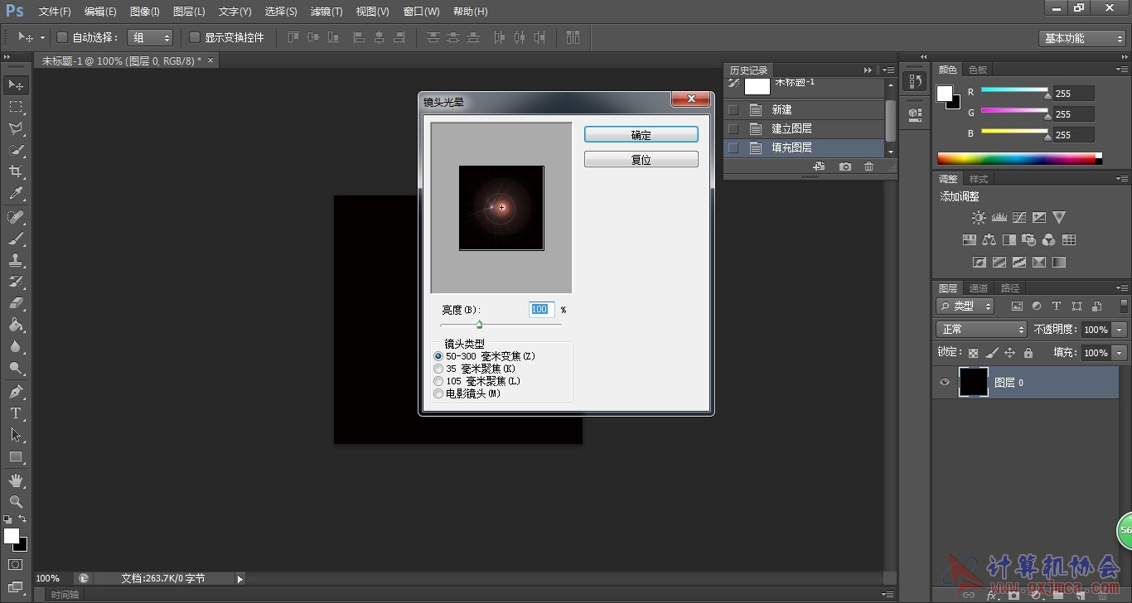Enable the 自动选择 checkbox

click(x=62, y=37)
